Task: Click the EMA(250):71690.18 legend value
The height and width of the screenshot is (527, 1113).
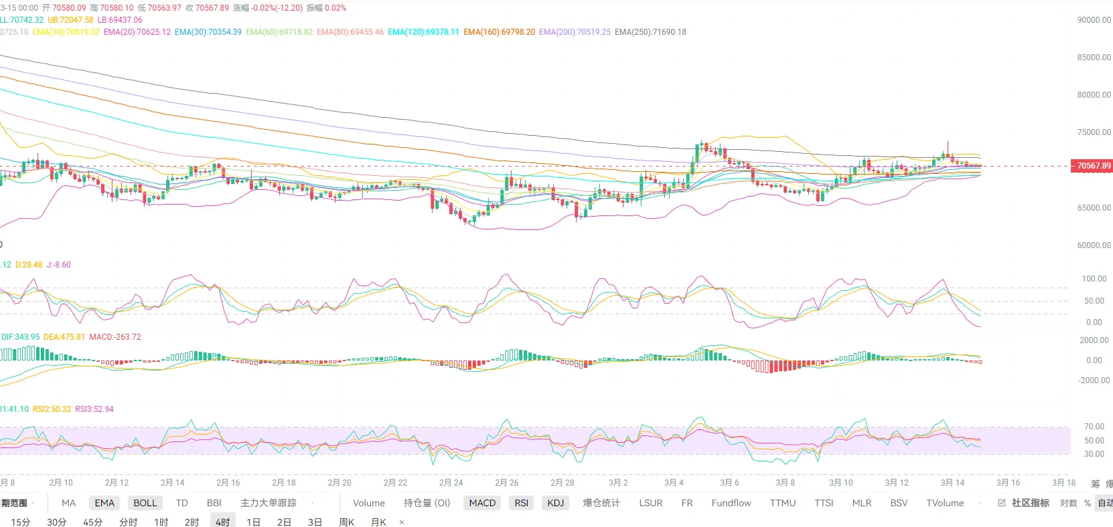Action: 650,32
